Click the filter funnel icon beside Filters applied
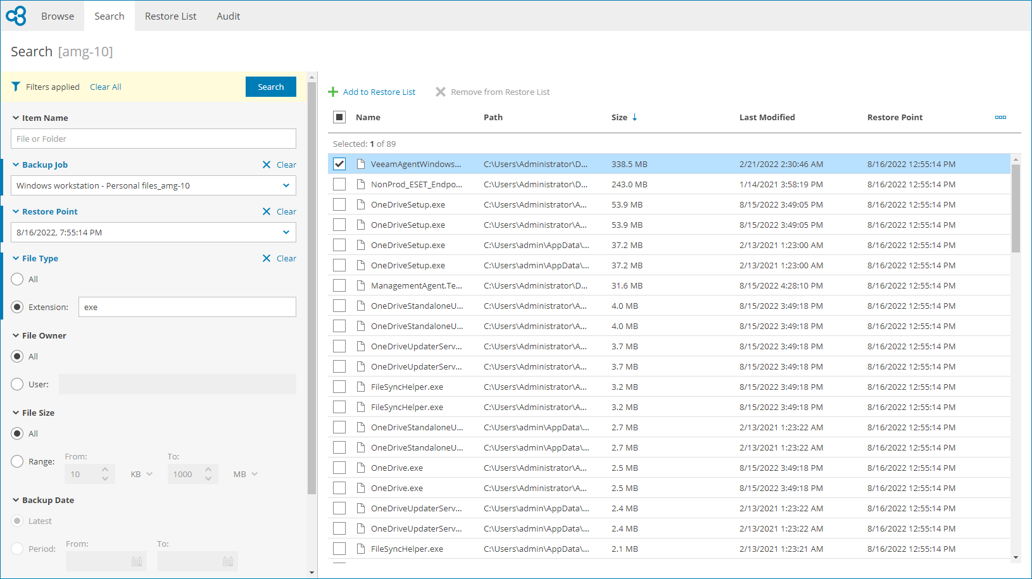 16,87
